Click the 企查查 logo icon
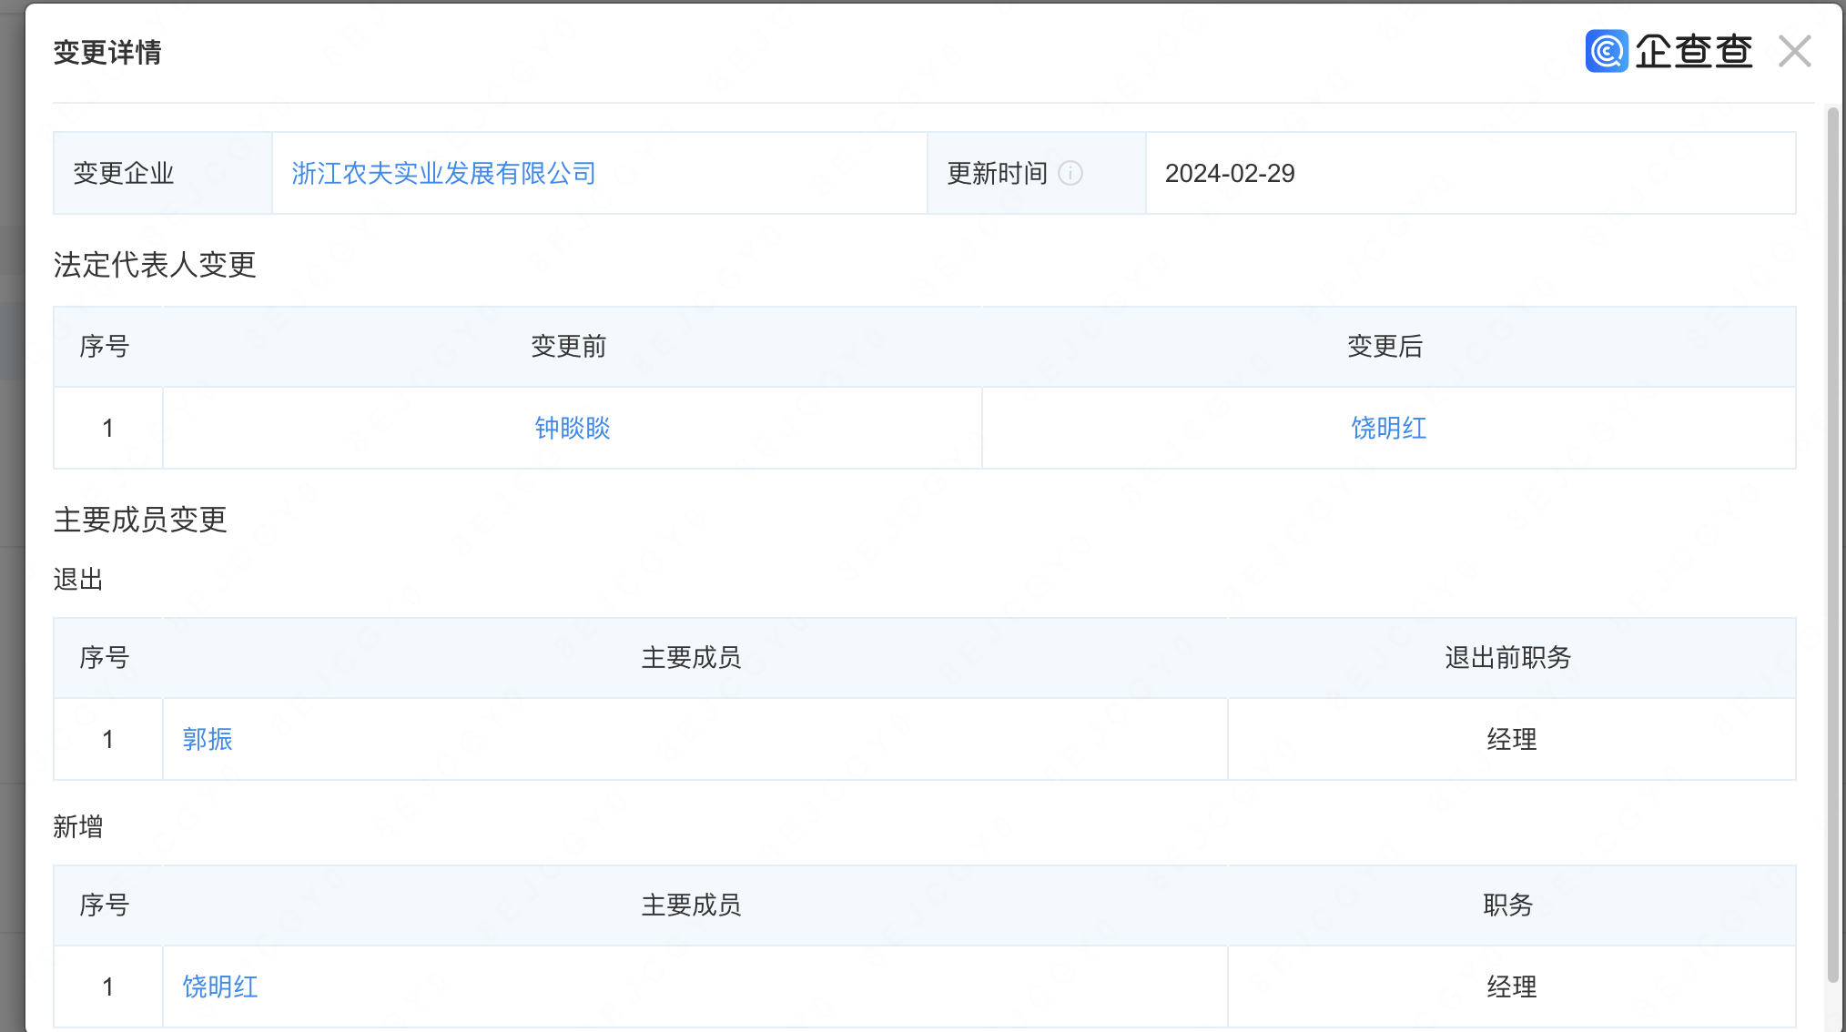This screenshot has width=1846, height=1032. (x=1606, y=51)
